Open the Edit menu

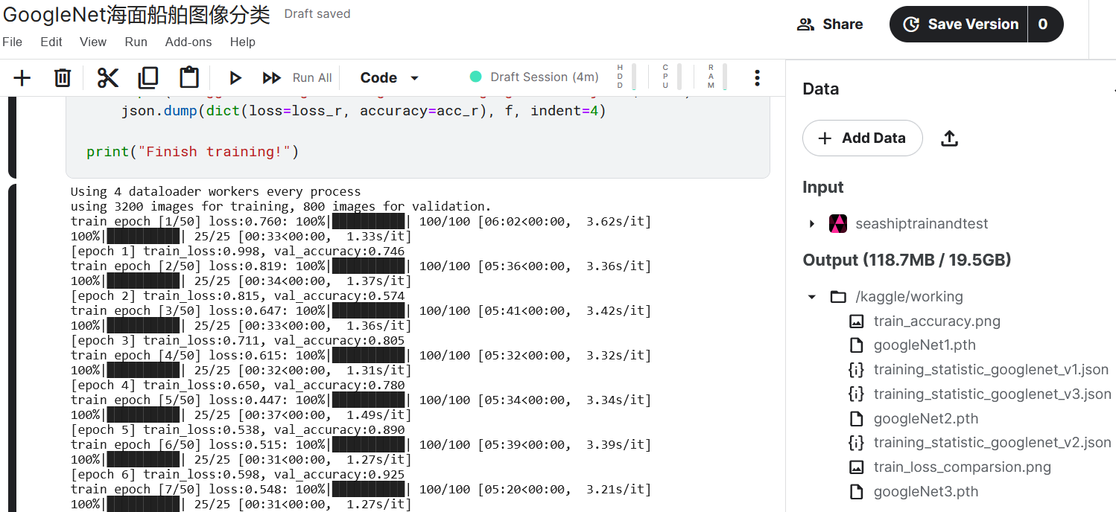51,42
